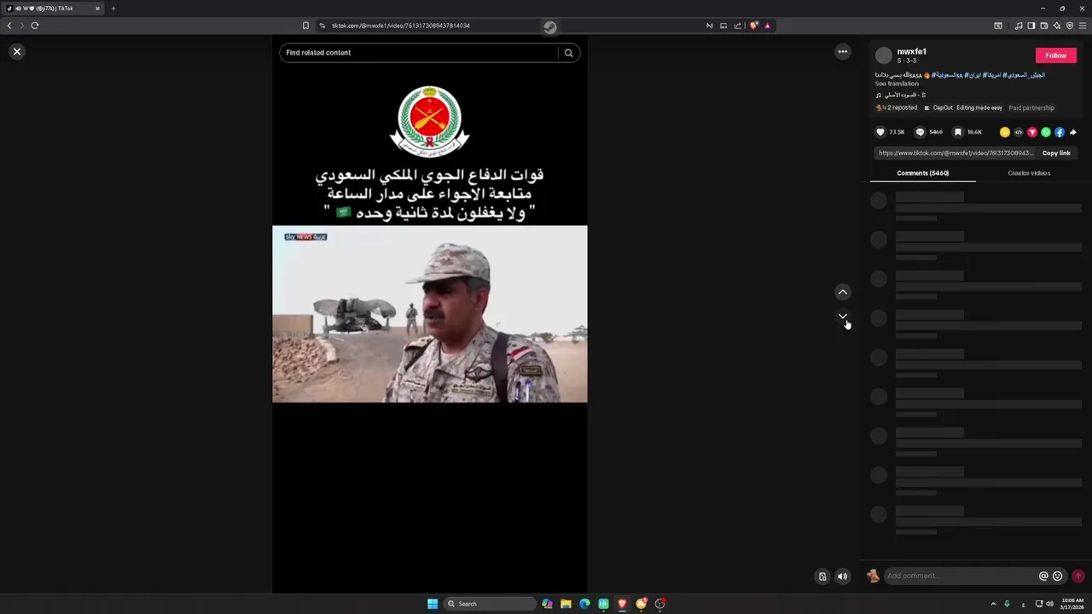Open mwxfe1 profile avatar
The height and width of the screenshot is (614, 1092).
coord(884,55)
